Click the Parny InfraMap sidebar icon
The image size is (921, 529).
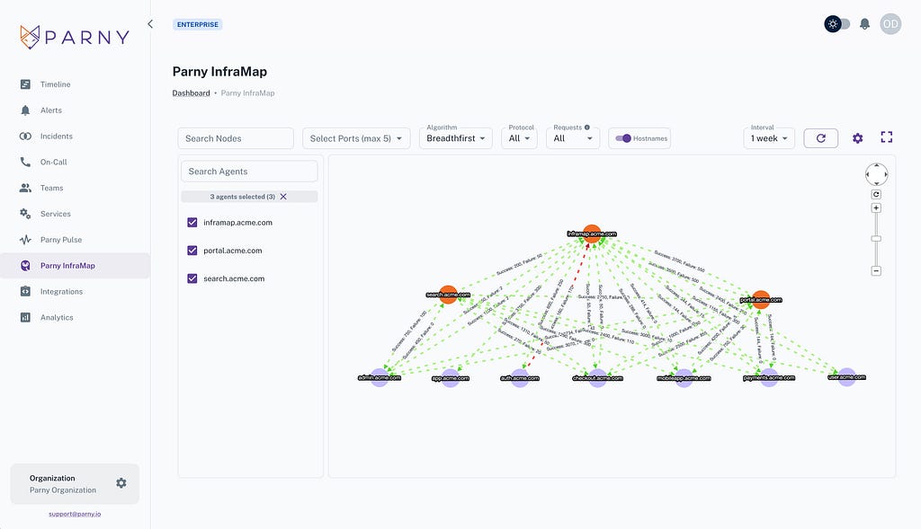pos(25,266)
